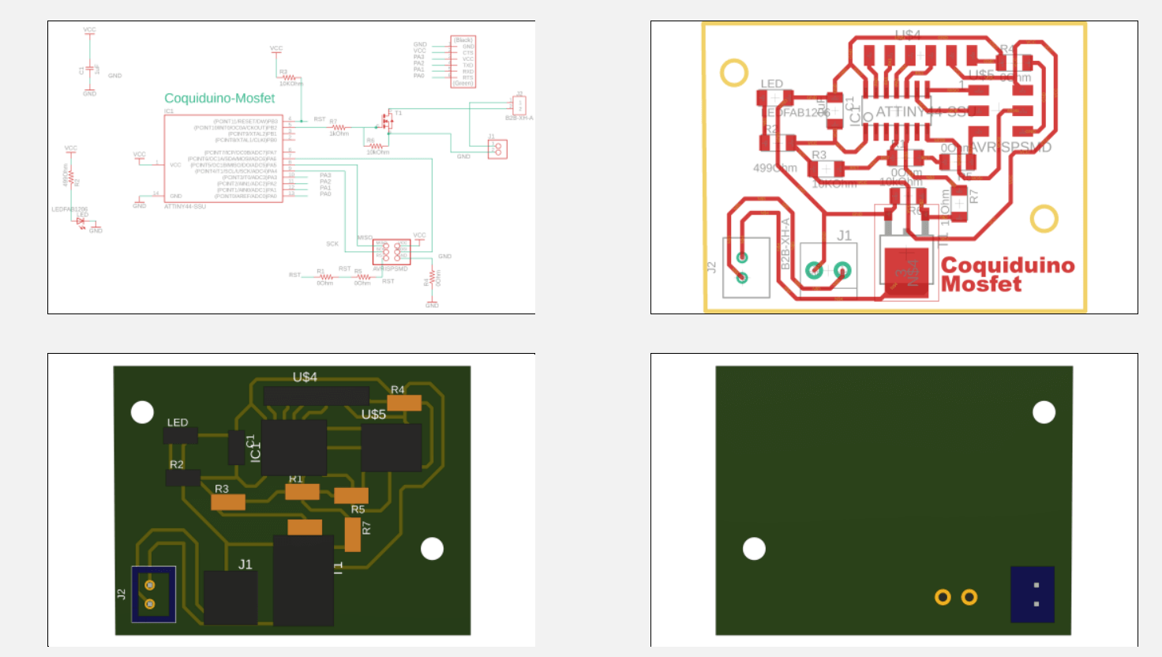The image size is (1162, 657).
Task: Click the U$4 label on 3D top view
Action: pyautogui.click(x=305, y=377)
